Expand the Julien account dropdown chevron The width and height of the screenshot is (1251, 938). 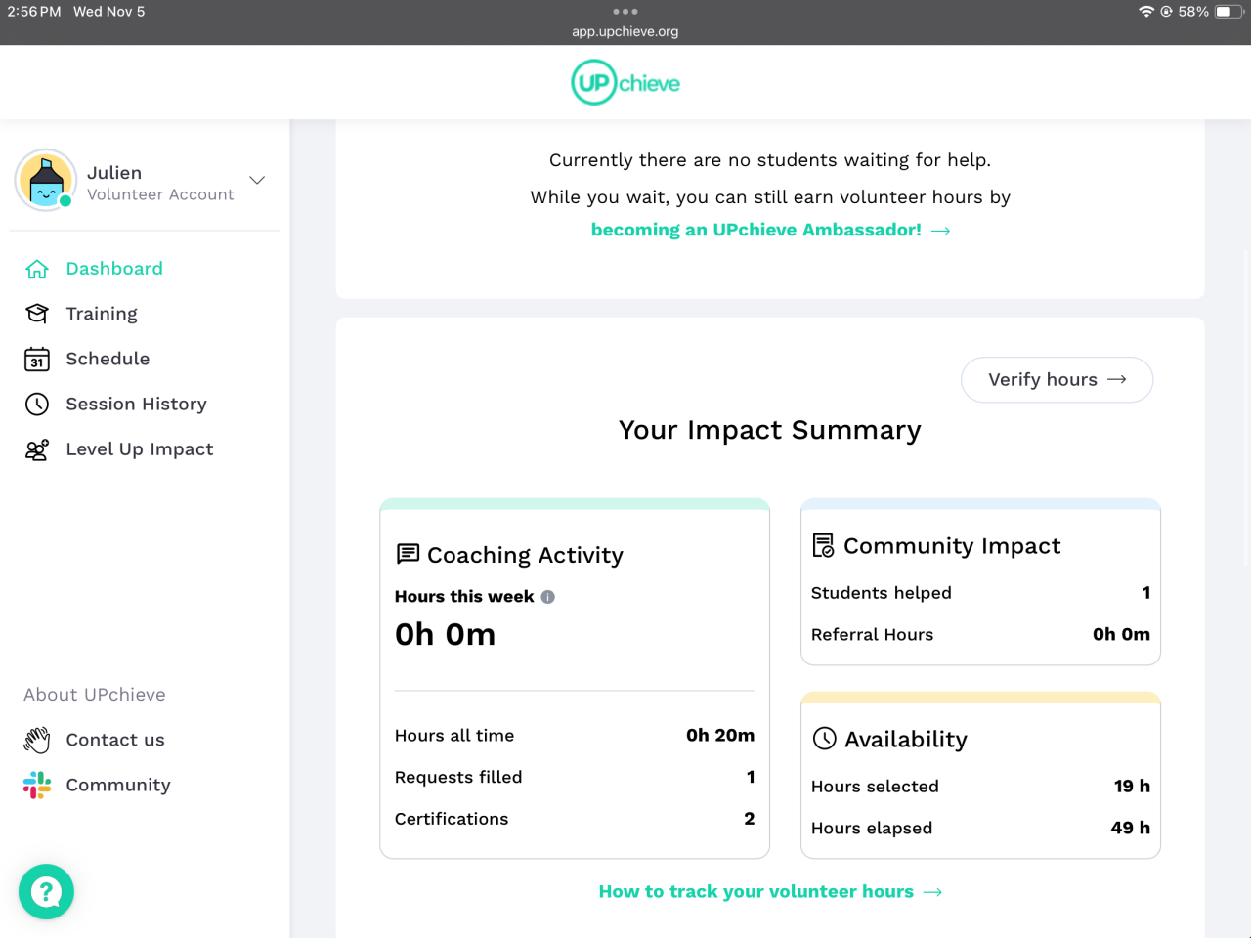257,180
